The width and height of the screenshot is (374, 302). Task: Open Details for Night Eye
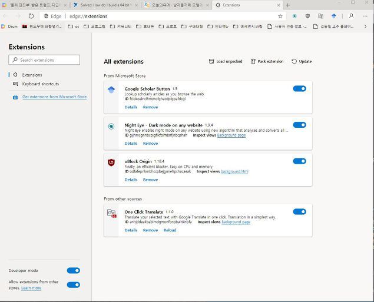(131, 143)
